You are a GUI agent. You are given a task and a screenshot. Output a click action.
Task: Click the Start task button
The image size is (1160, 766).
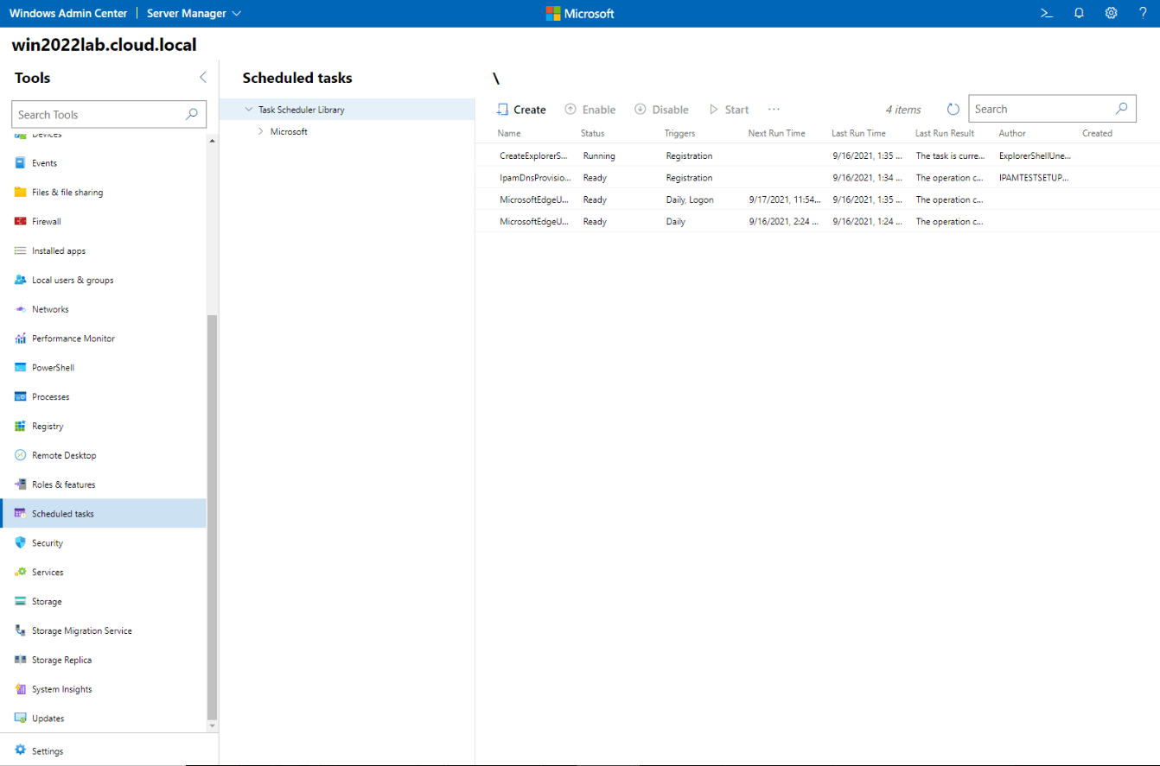(729, 110)
